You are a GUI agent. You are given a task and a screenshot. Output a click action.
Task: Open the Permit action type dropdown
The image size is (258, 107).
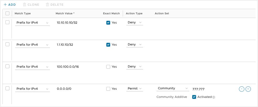135,89
